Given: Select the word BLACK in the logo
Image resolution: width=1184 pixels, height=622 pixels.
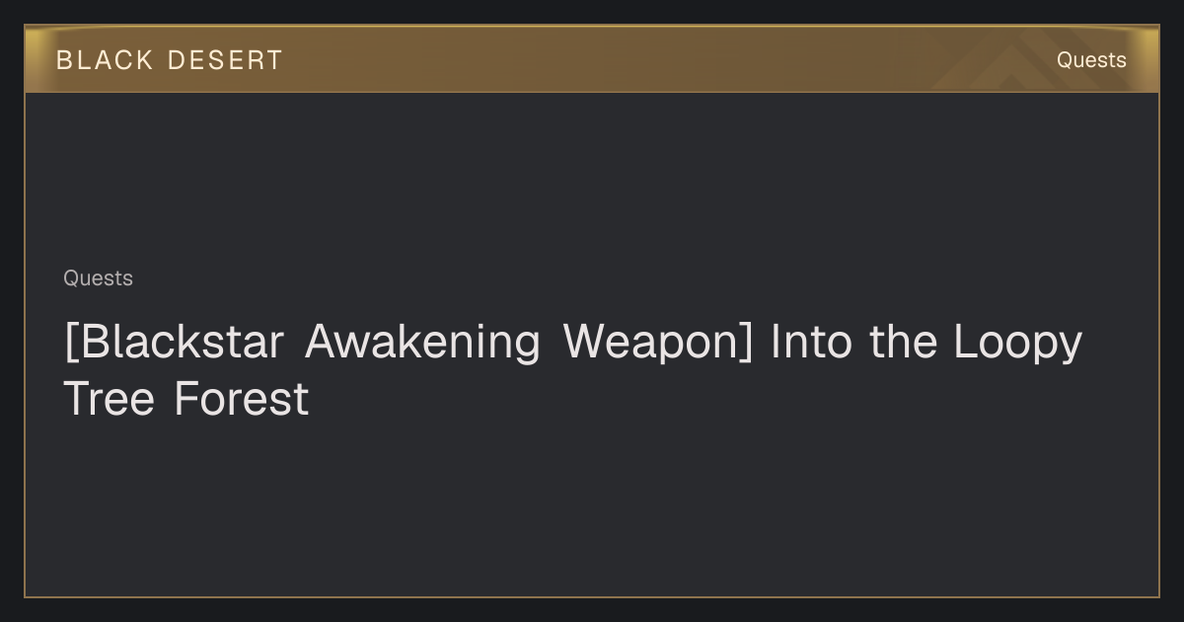Looking at the screenshot, I should (105, 60).
